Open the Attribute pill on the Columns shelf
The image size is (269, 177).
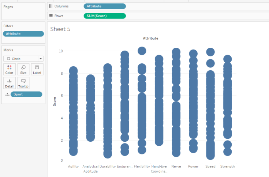[105, 6]
